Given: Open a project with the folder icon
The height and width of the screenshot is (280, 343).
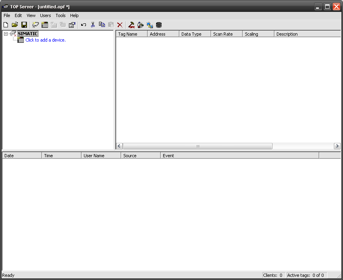Looking at the screenshot, I should click(15, 25).
